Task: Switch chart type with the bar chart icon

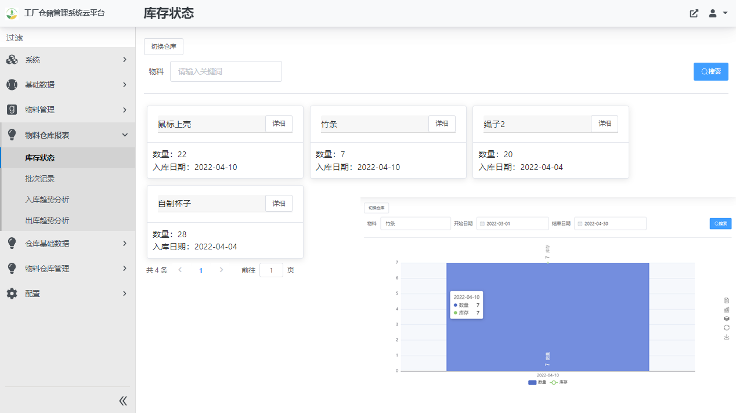Action: pos(727,309)
